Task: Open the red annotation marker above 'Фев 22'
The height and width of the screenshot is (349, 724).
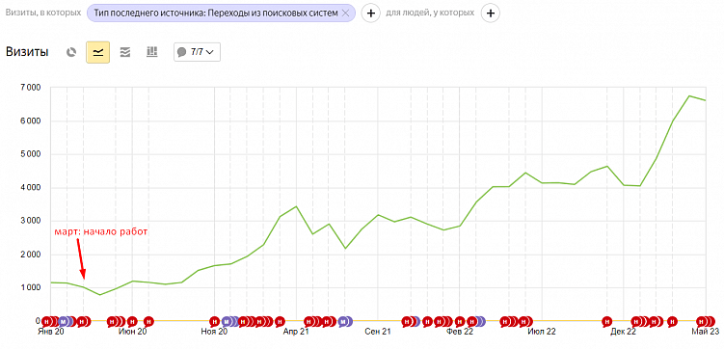Action: (x=460, y=321)
